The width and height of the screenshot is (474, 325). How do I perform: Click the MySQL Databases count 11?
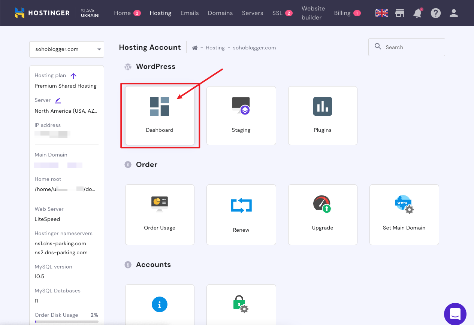coord(36,301)
